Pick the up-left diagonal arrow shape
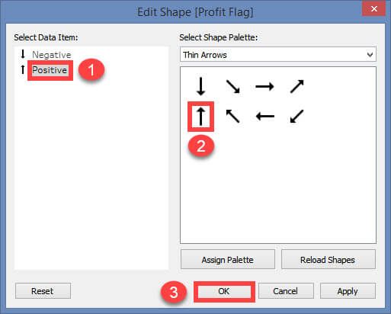Screen dimensions: 391x314 pyautogui.click(x=232, y=116)
